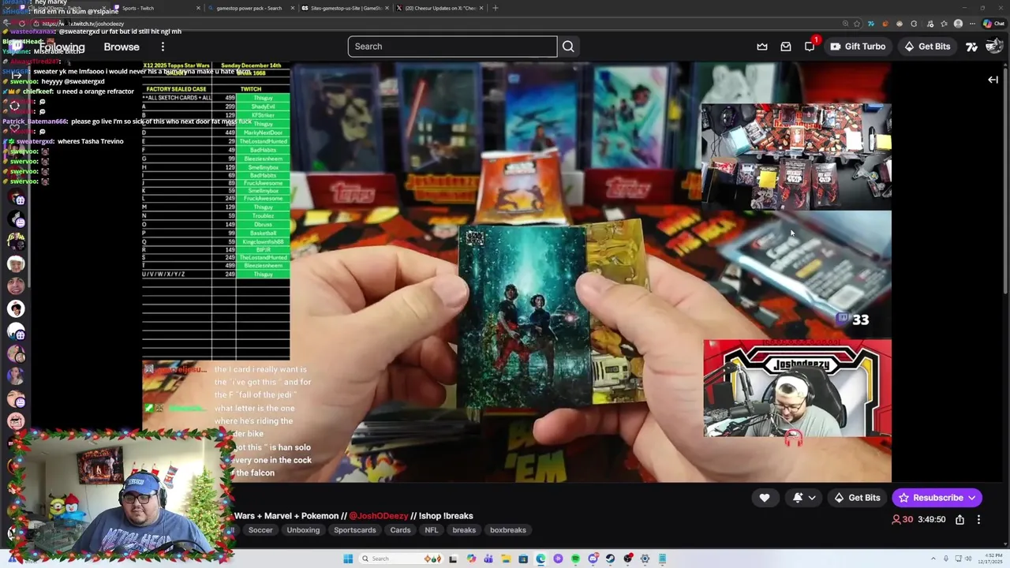The height and width of the screenshot is (568, 1010).
Task: Open Spotify from the taskbar
Action: click(575, 559)
